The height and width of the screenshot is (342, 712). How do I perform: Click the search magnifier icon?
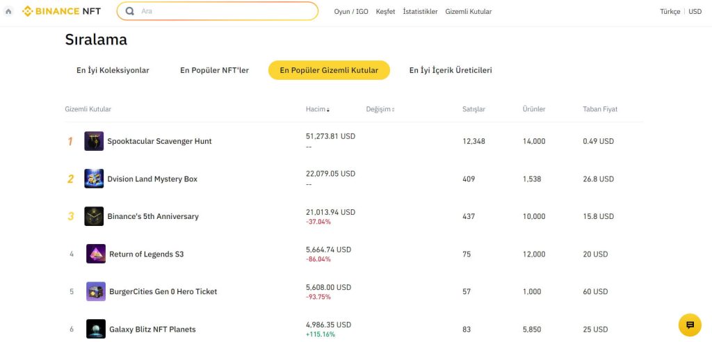point(130,11)
